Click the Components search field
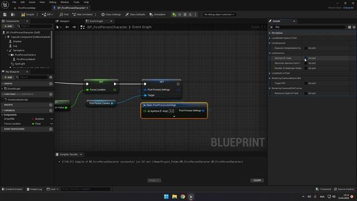This screenshot has height=201, width=357. (x=34, y=26)
